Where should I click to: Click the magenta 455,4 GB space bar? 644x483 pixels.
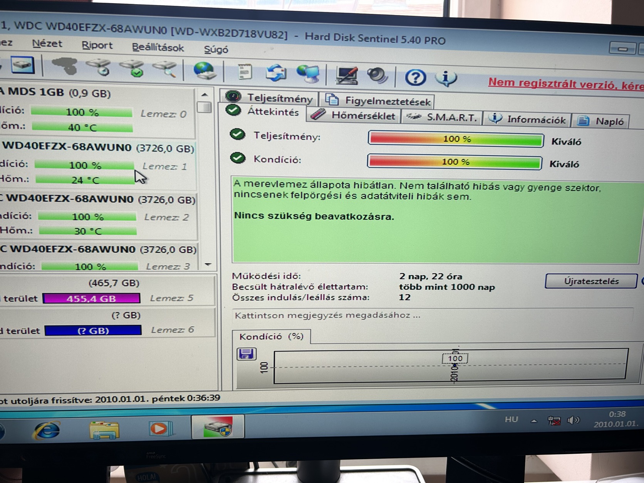91,299
